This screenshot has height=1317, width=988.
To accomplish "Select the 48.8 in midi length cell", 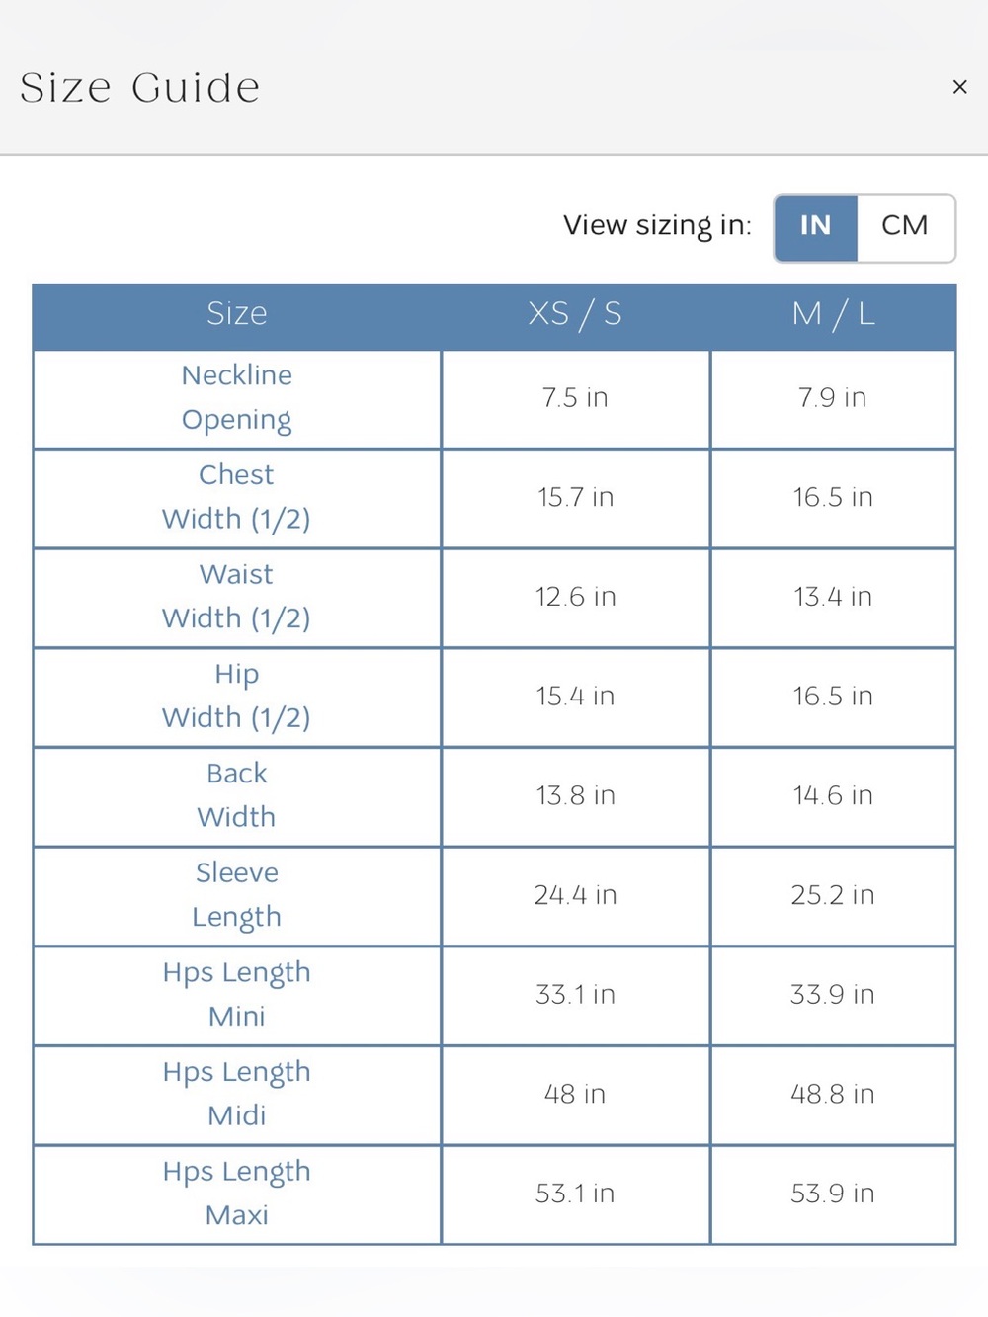I will click(833, 1095).
